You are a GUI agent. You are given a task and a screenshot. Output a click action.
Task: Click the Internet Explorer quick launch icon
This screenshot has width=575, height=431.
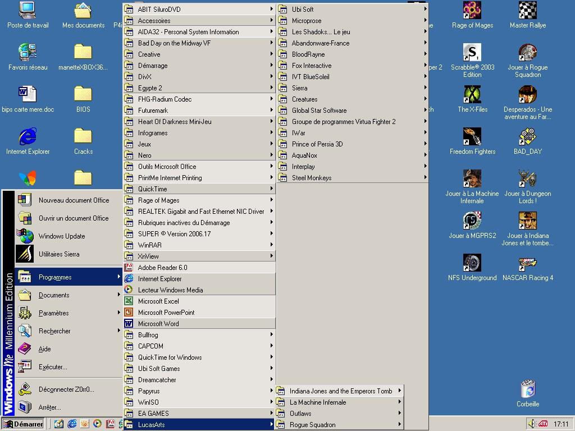point(72,424)
